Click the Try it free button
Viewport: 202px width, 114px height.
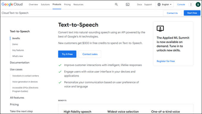(67, 54)
